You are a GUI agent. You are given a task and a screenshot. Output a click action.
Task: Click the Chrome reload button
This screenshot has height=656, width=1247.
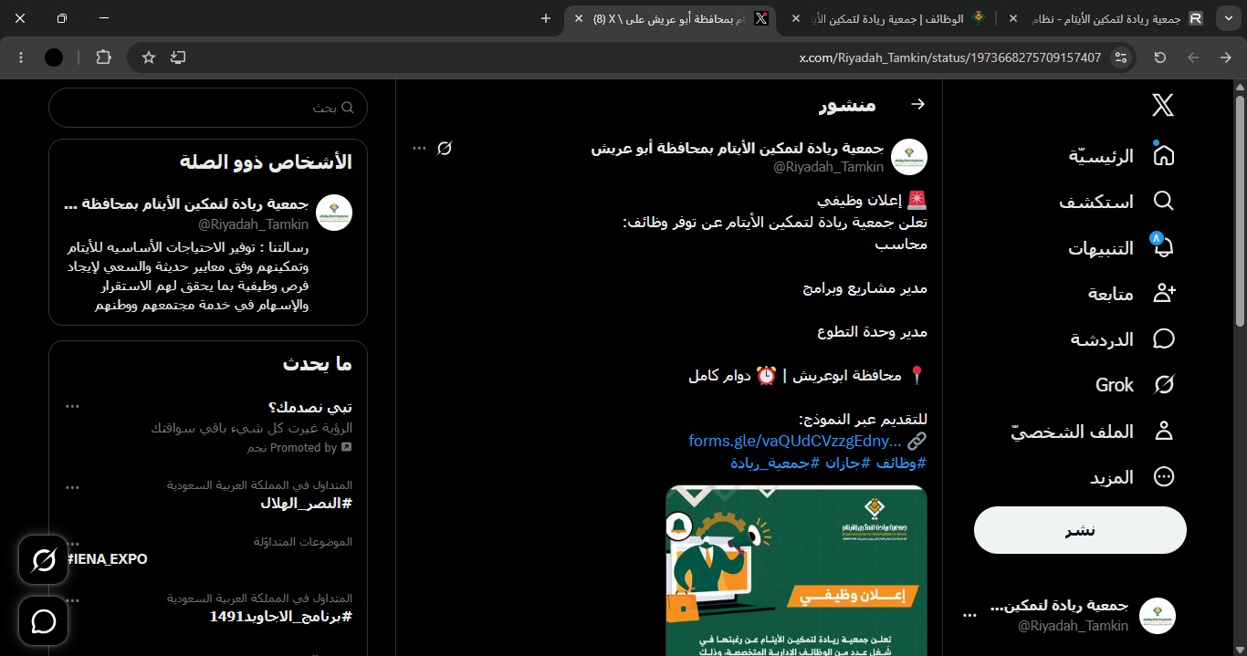(1160, 57)
